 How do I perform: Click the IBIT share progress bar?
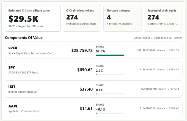(x=110, y=94)
